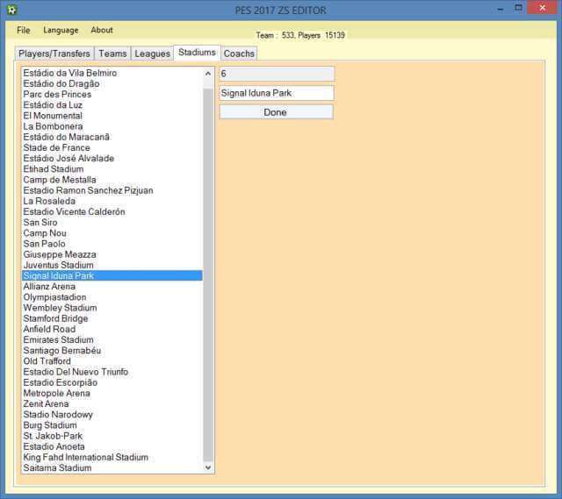The width and height of the screenshot is (562, 499).
Task: Switch to the Teams tab
Action: 112,53
